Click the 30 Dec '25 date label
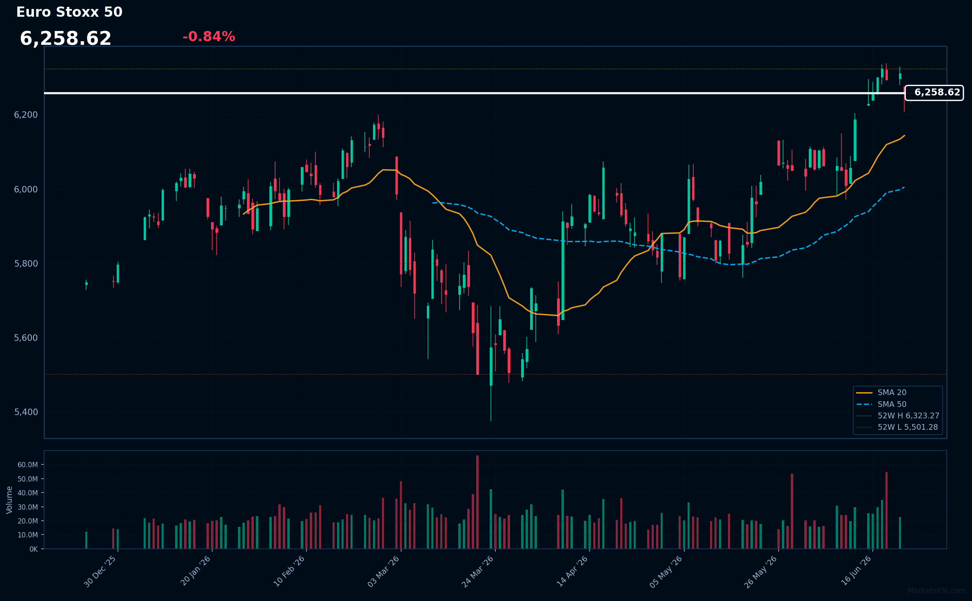Image resolution: width=972 pixels, height=601 pixels. (100, 571)
